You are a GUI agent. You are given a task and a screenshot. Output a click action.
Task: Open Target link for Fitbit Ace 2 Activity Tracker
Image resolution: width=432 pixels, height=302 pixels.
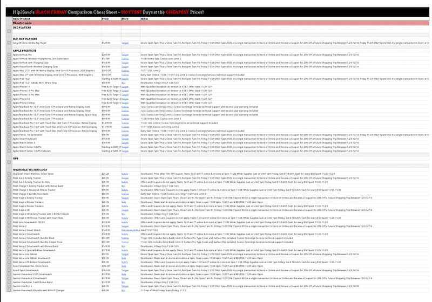coord(125,178)
